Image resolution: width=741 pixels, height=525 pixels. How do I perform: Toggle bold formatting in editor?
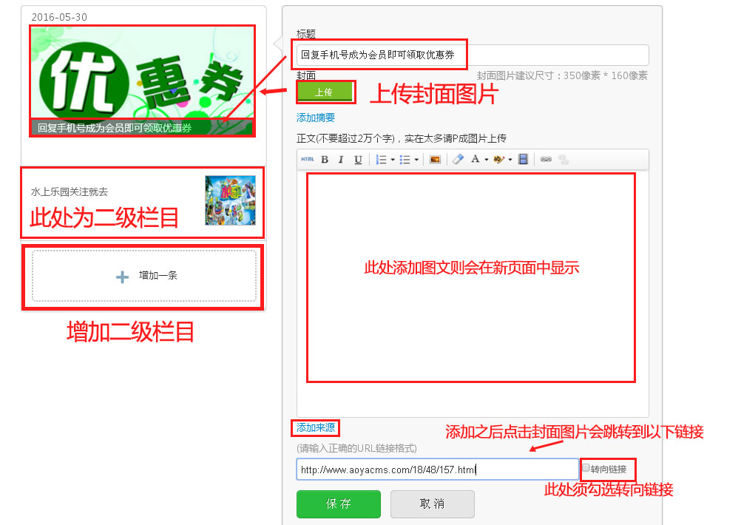(x=325, y=160)
